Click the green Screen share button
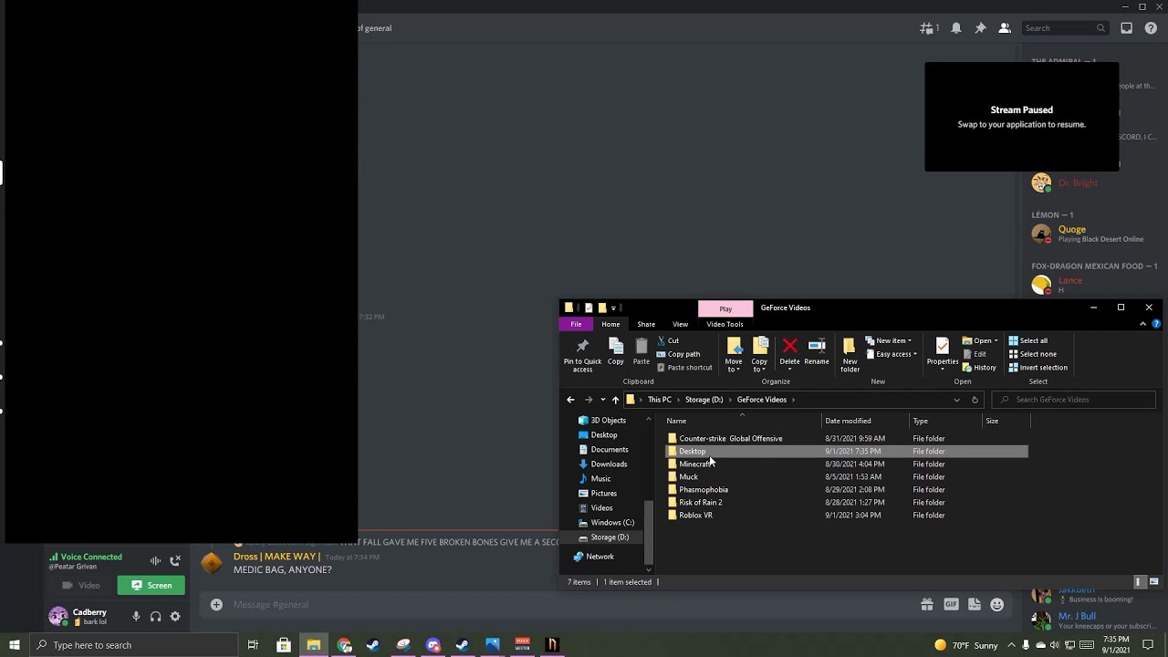The height and width of the screenshot is (657, 1168). (151, 585)
